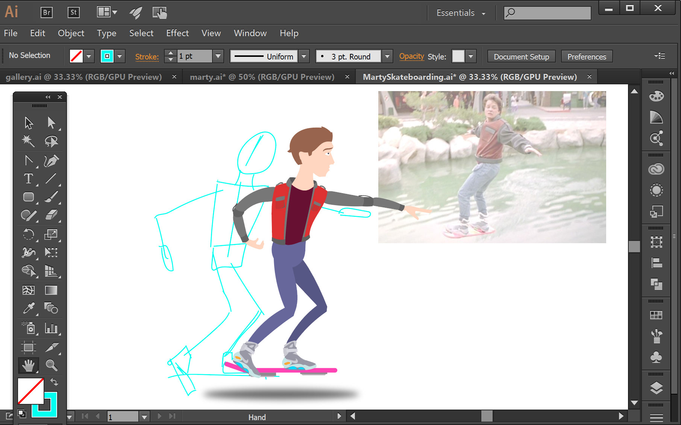This screenshot has height=425, width=681.
Task: Click the Document Setup button
Action: [521, 56]
